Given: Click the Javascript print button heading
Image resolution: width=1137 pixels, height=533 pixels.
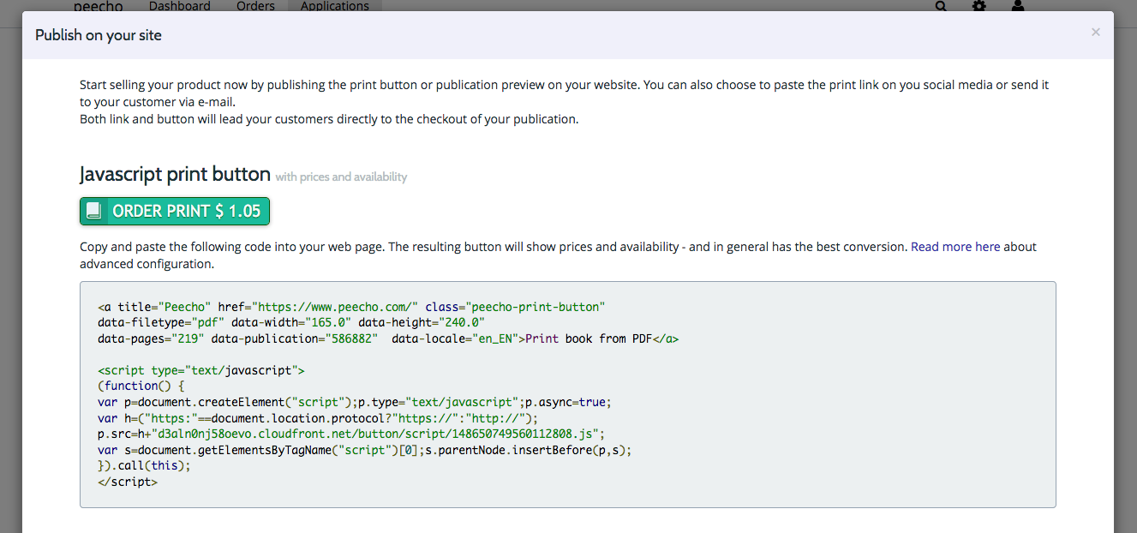Looking at the screenshot, I should coord(175,174).
